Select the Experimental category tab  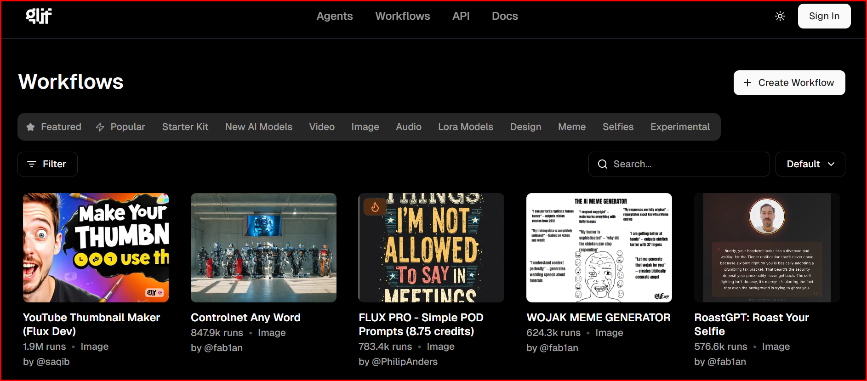pos(679,127)
